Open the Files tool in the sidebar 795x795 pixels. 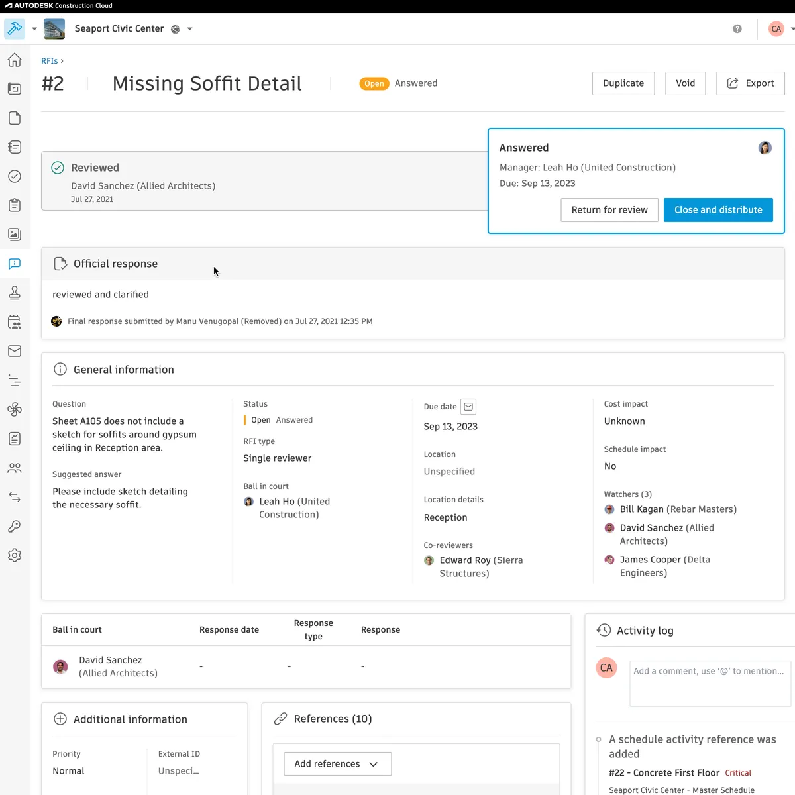pyautogui.click(x=15, y=118)
